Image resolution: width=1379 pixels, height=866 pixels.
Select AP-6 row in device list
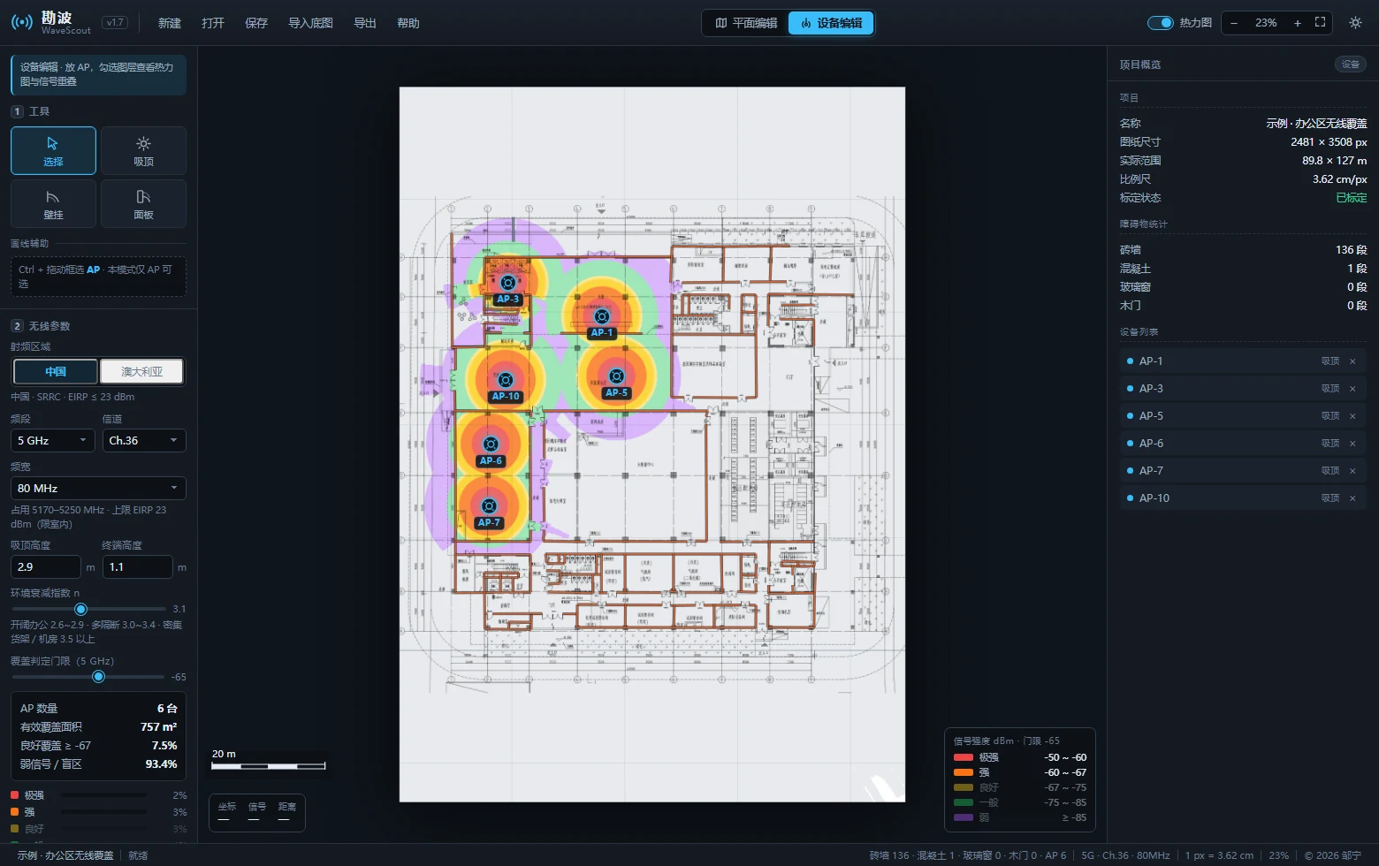coord(1243,444)
